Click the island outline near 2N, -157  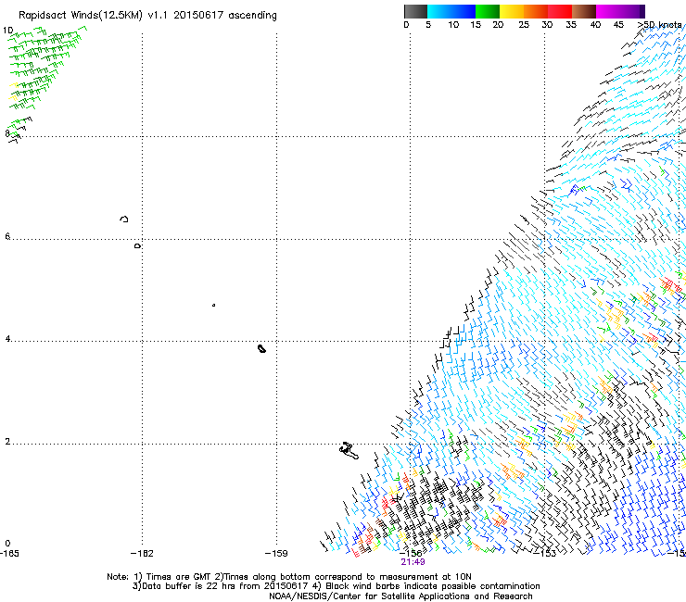pyautogui.click(x=349, y=450)
